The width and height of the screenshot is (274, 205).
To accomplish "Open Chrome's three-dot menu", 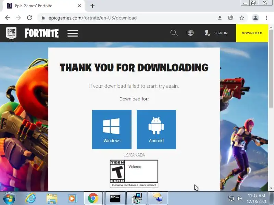I will 266,18.
